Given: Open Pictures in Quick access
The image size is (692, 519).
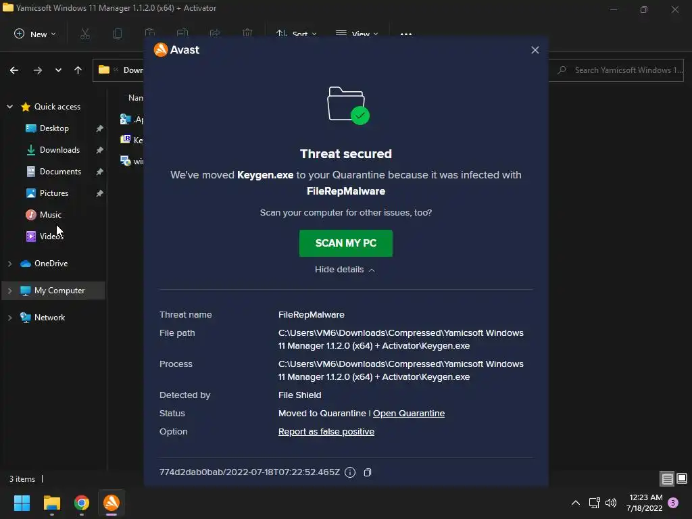Looking at the screenshot, I should pyautogui.click(x=53, y=193).
